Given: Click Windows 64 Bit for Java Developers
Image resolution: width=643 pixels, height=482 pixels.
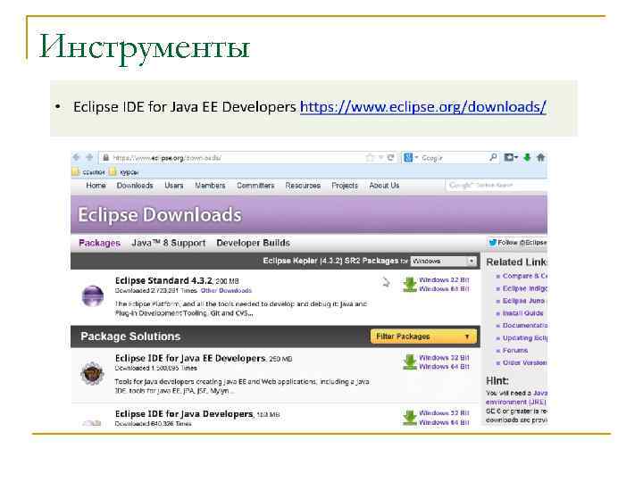Looking at the screenshot, I should point(444,422).
